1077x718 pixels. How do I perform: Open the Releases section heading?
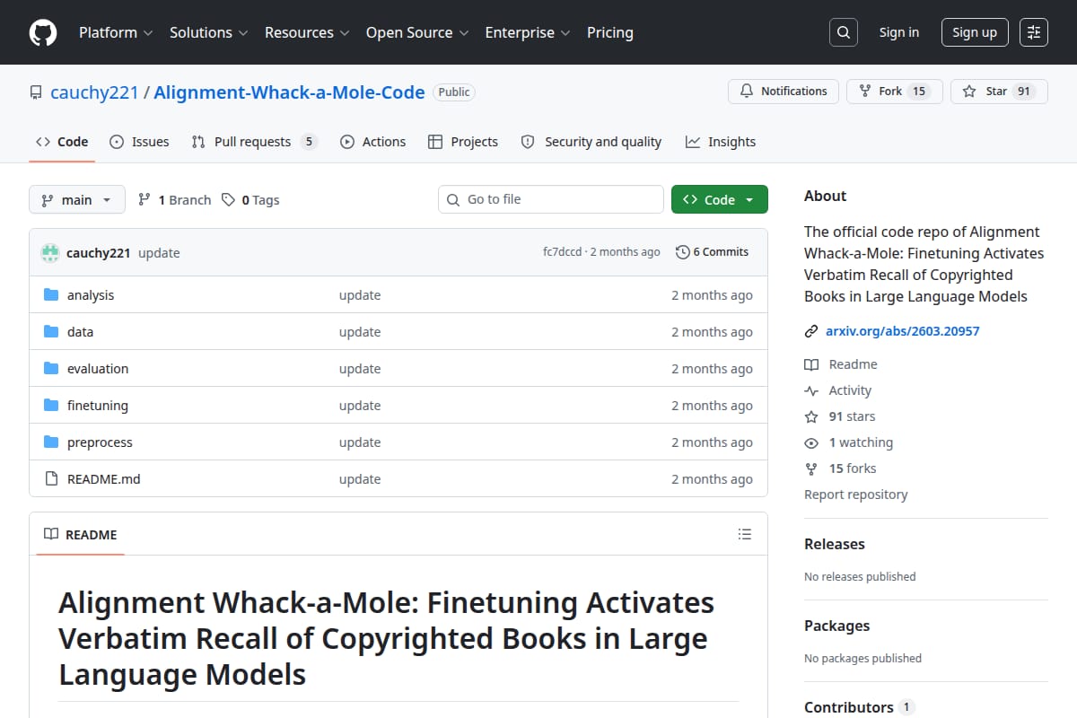coord(835,544)
